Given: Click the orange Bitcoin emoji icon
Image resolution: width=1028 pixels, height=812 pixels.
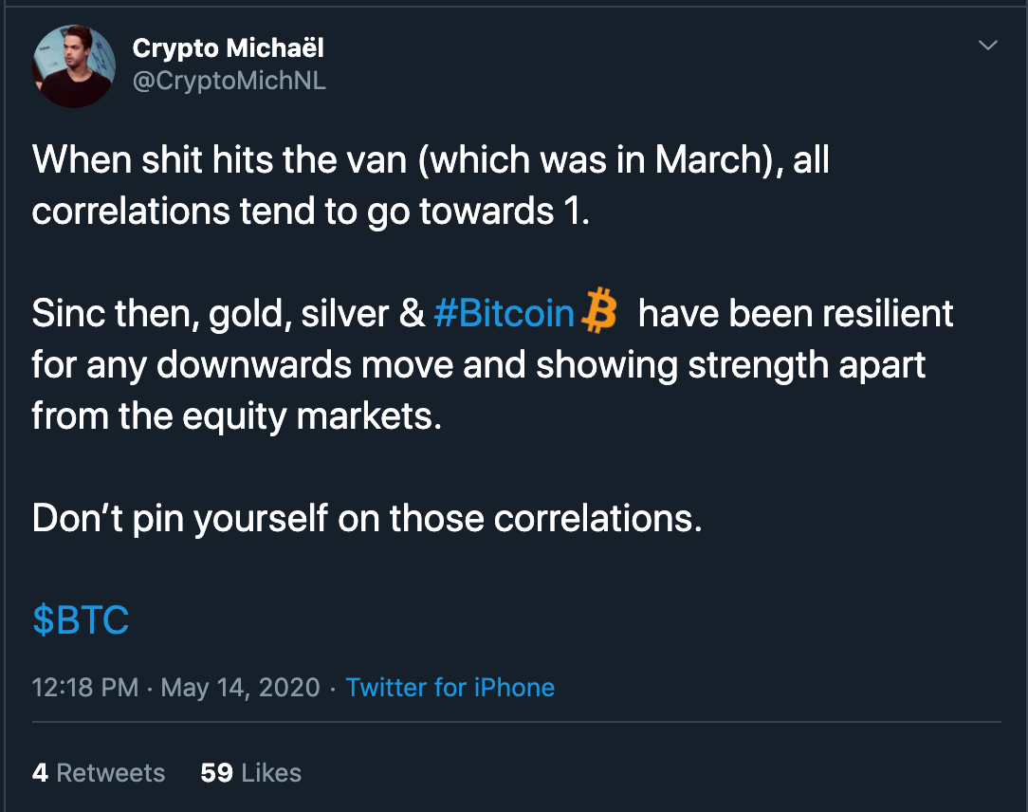Looking at the screenshot, I should click(599, 314).
